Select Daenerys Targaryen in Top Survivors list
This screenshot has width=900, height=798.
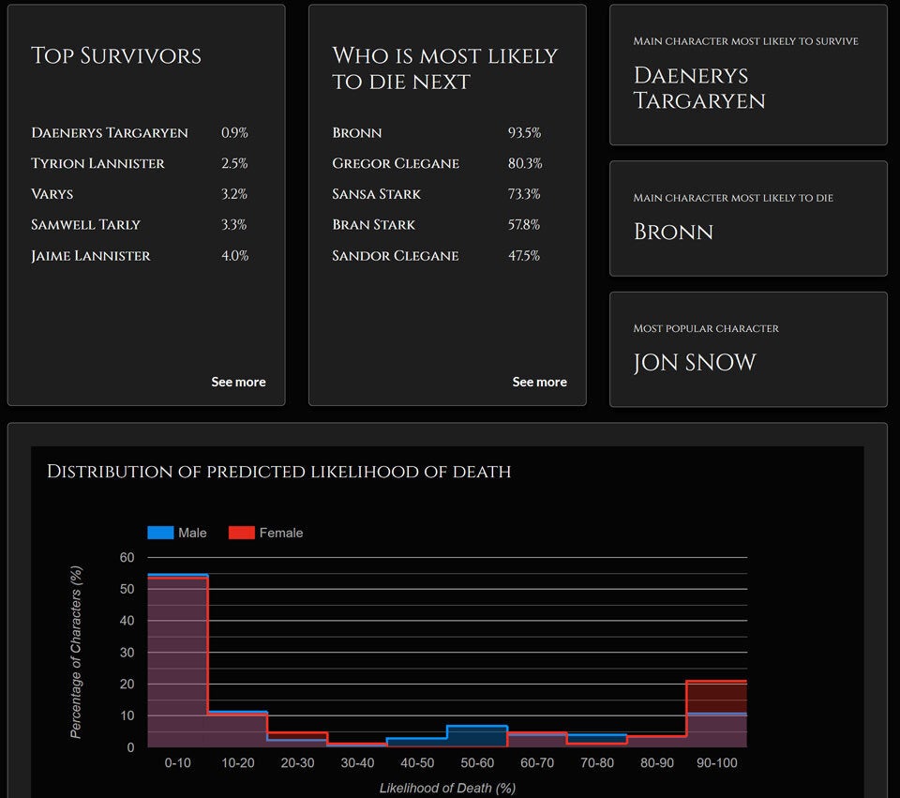pyautogui.click(x=110, y=133)
